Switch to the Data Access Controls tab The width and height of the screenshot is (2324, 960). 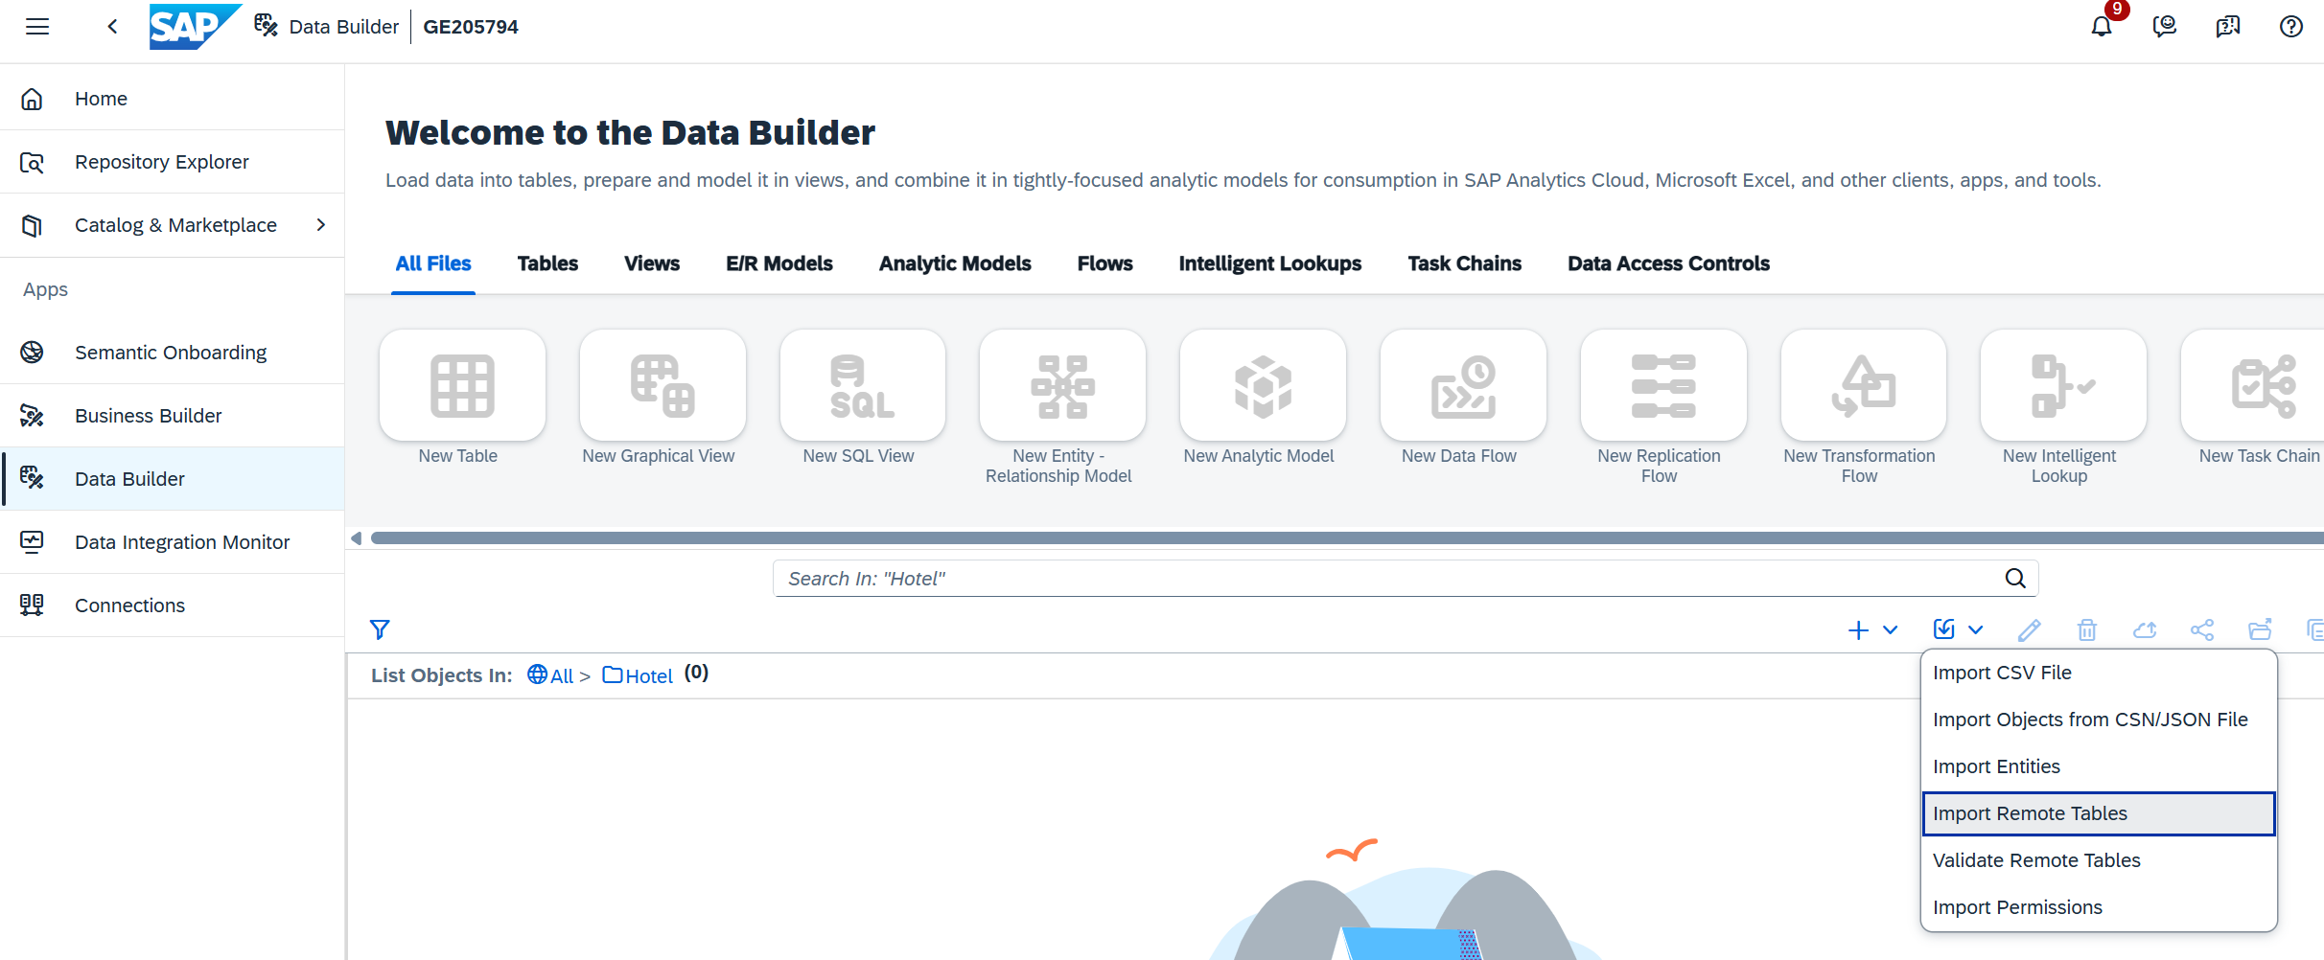1668,263
